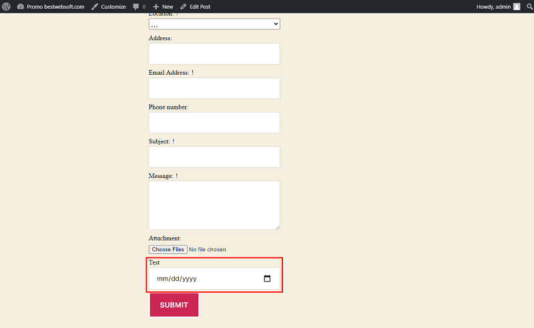Select the Phone number text box
The image size is (534, 328).
click(214, 123)
